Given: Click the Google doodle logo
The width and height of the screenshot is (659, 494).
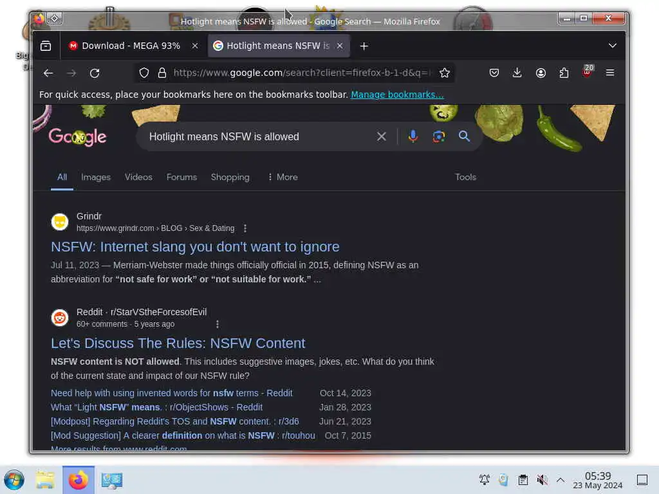Looking at the screenshot, I should [x=78, y=137].
